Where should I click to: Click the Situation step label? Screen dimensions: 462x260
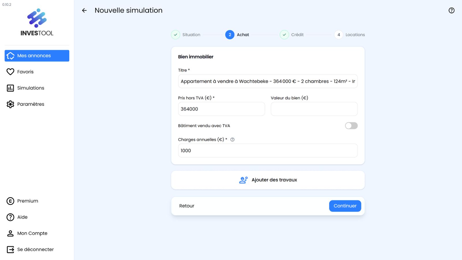pyautogui.click(x=191, y=35)
